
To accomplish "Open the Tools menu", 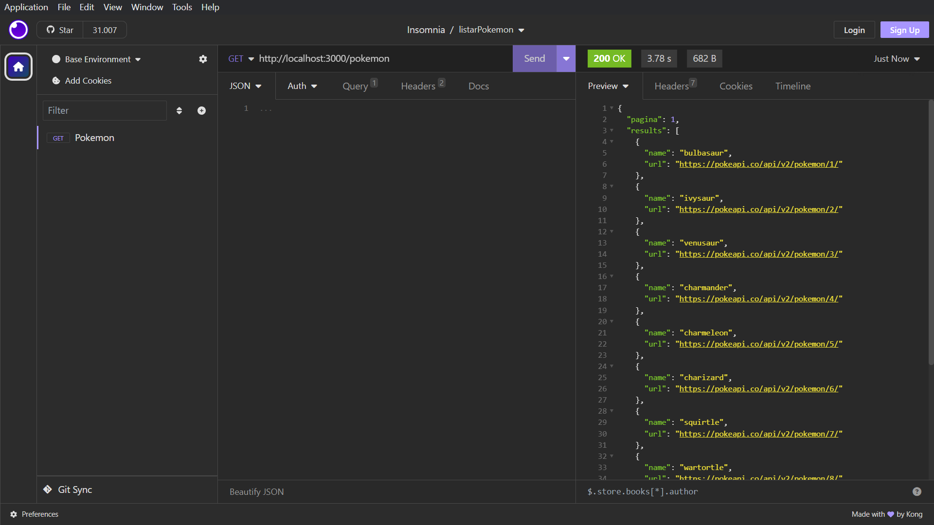I will [x=181, y=7].
